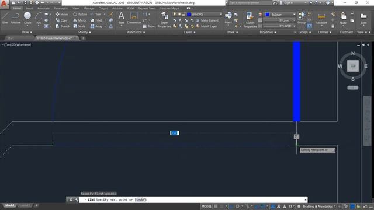Image resolution: width=374 pixels, height=210 pixels.
Task: Open the Express Tools ribbon tab
Action: click(147, 8)
